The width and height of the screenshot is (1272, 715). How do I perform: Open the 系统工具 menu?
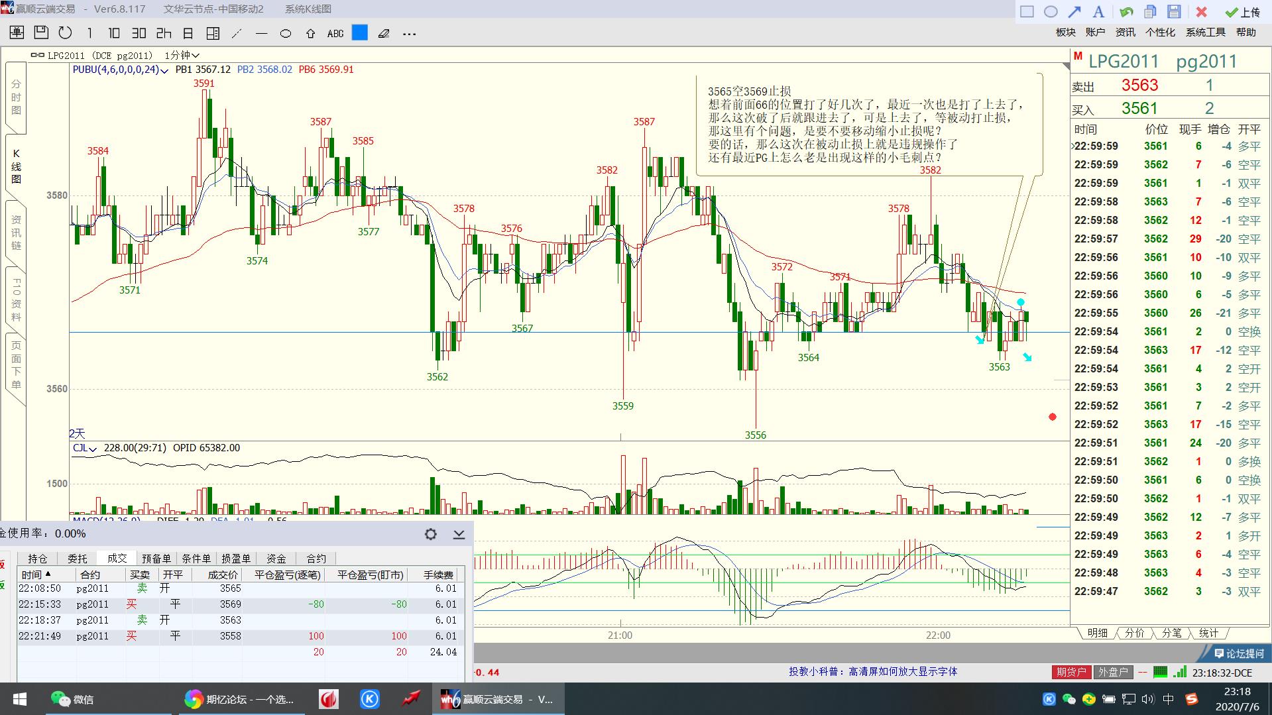1206,32
